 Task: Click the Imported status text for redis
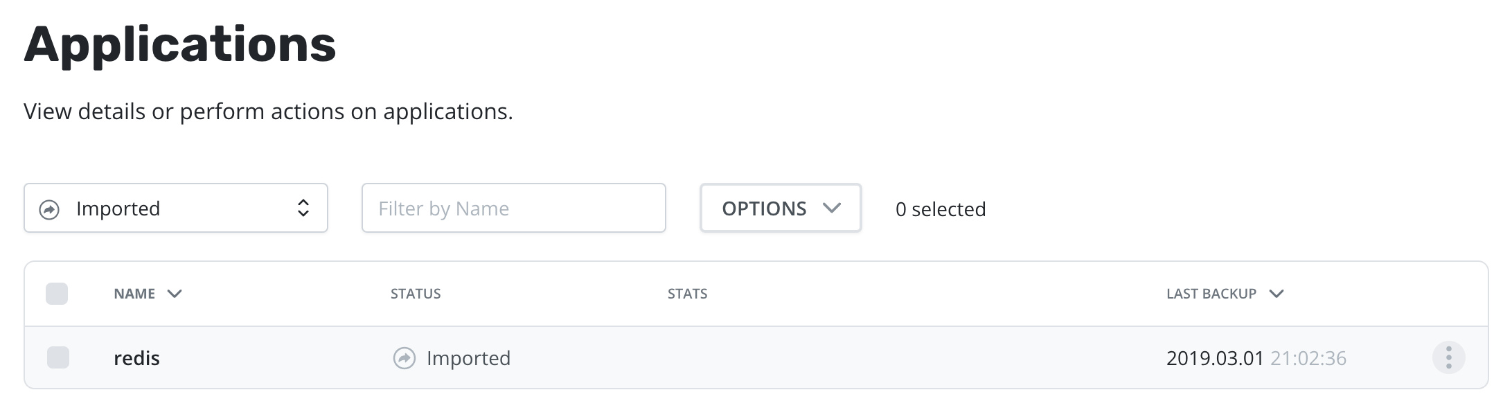469,358
